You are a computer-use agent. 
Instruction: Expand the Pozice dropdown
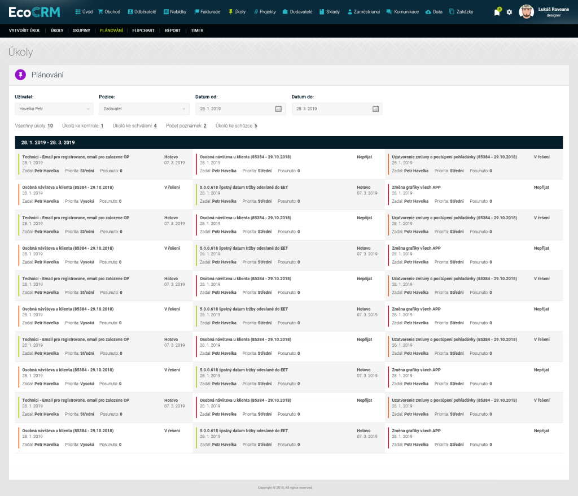[144, 108]
